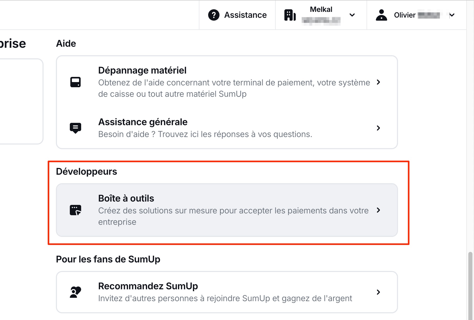
Task: Click the Assistance générale chat bubble icon
Action: tap(75, 128)
